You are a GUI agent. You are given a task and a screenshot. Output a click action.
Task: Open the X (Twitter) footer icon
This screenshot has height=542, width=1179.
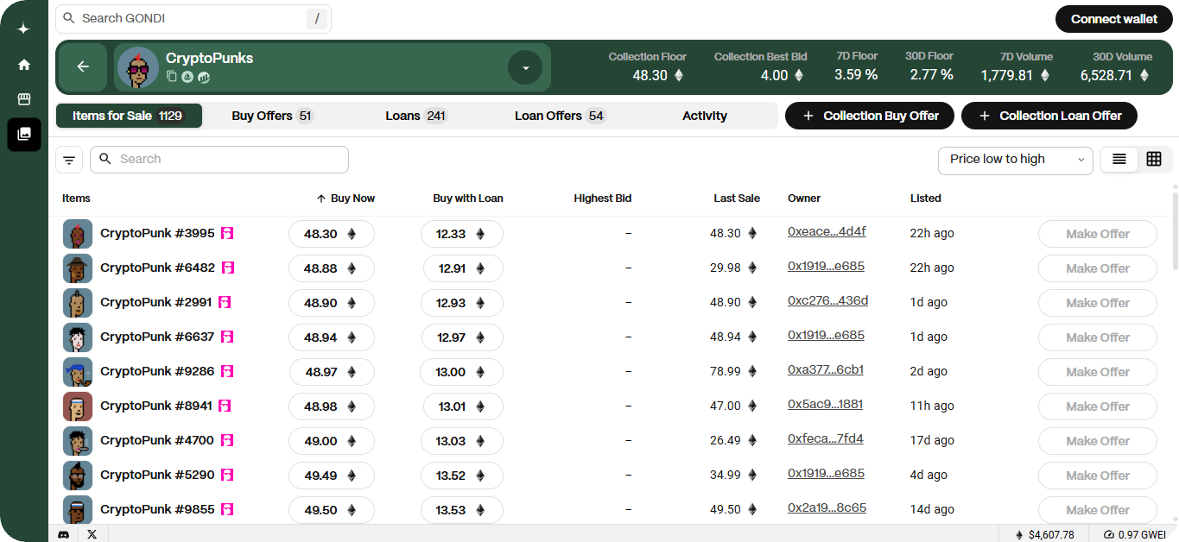click(92, 534)
